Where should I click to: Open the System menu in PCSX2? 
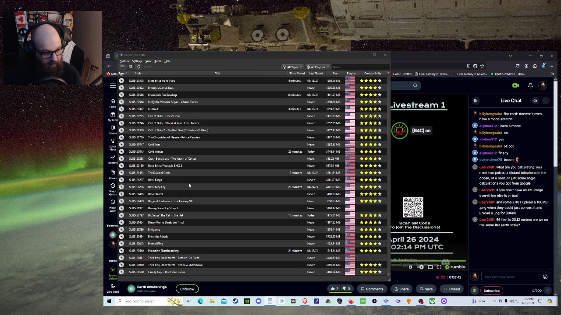tap(124, 61)
